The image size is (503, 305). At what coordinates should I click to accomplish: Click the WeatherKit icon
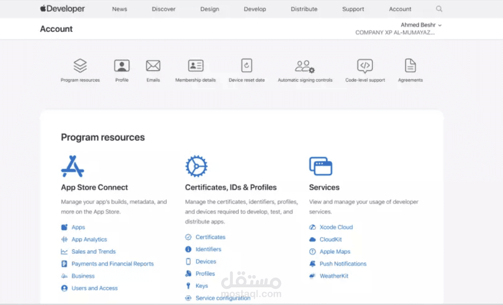pos(313,276)
